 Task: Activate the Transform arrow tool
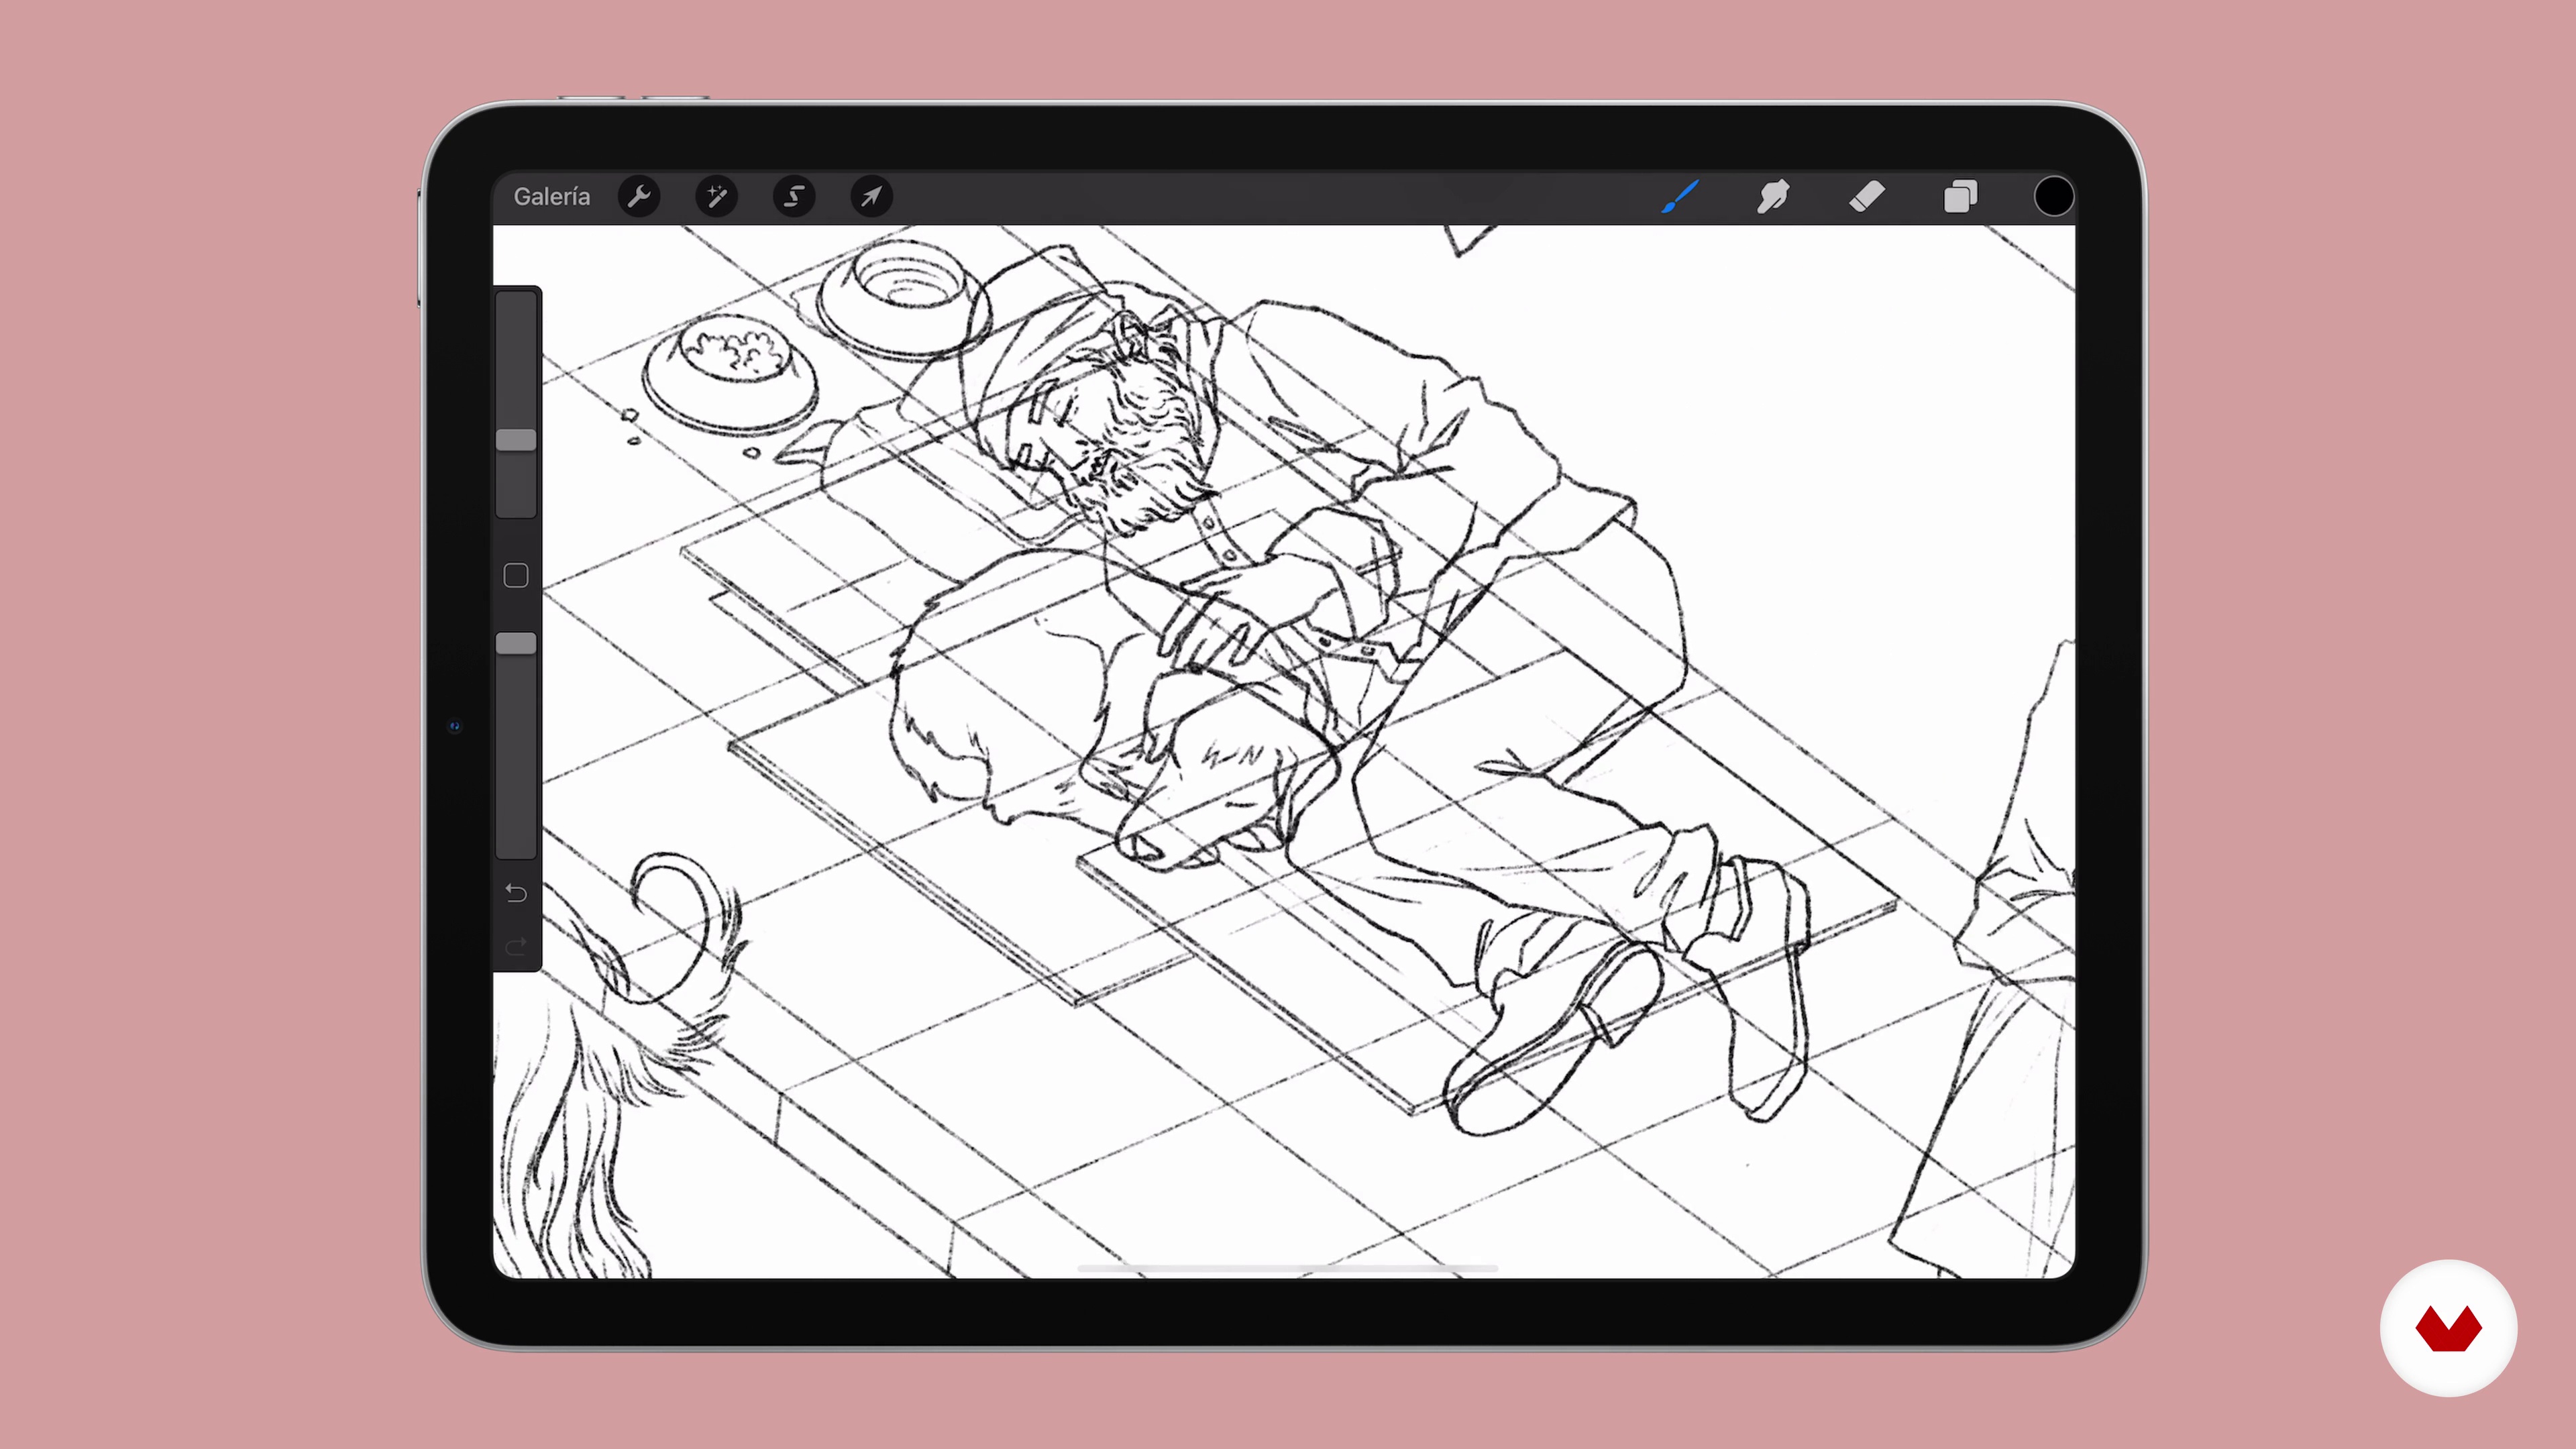871,197
